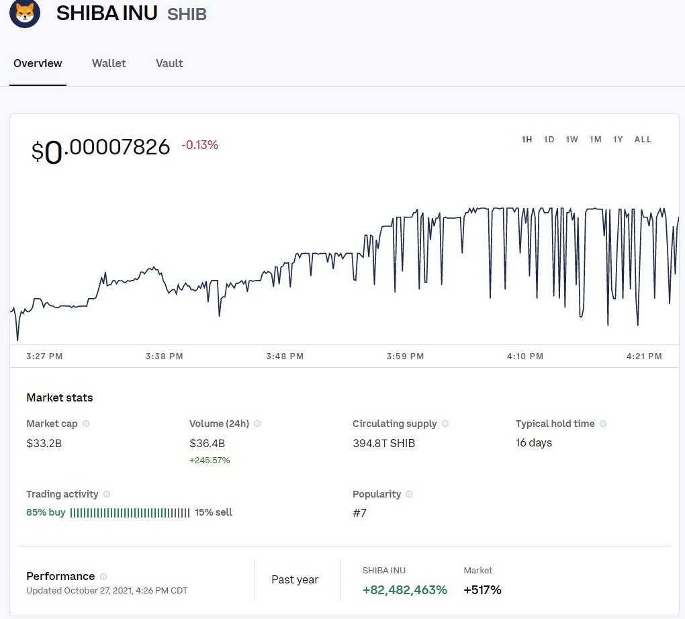Image resolution: width=685 pixels, height=619 pixels.
Task: Click the 3:59 PM axis label
Action: click(x=406, y=356)
